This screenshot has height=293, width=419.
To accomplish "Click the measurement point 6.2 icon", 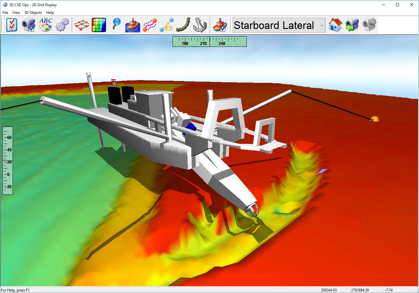I will pyautogui.click(x=167, y=25).
